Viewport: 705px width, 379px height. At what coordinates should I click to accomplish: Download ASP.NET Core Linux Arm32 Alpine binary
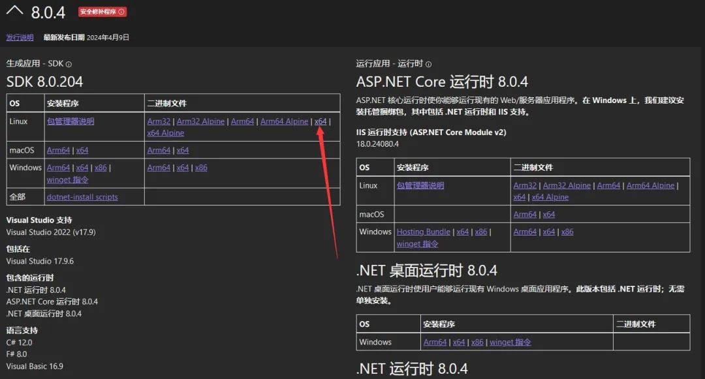click(x=567, y=185)
